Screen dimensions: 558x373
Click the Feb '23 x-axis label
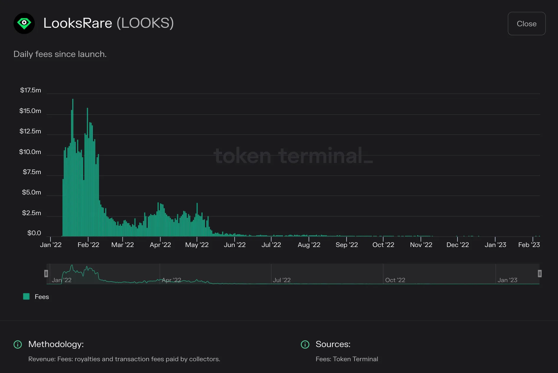(529, 245)
